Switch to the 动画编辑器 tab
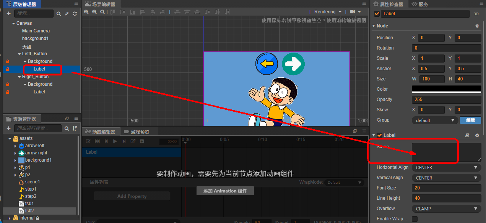486x223 pixels. (101, 132)
